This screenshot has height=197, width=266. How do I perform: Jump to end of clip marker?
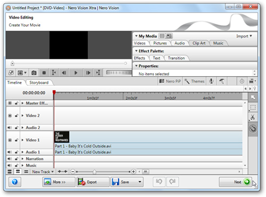tap(98, 73)
